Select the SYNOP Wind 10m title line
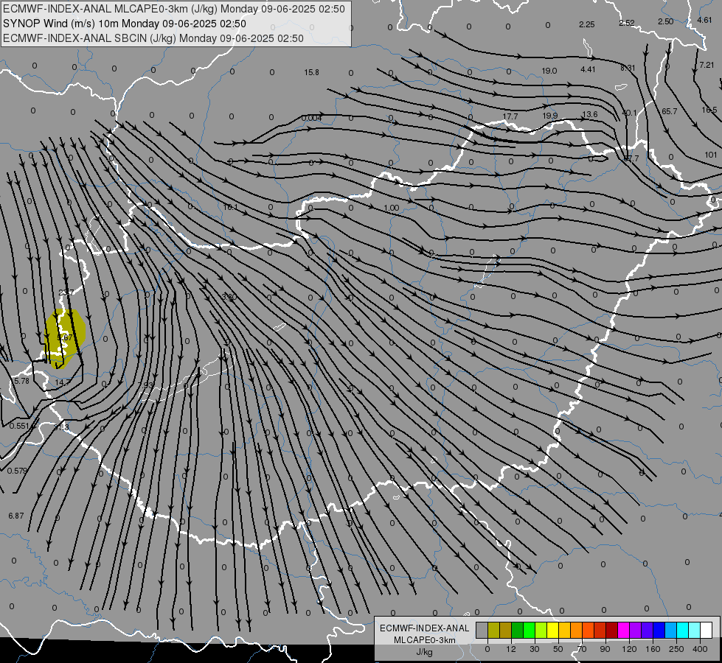This screenshot has height=663, width=722. [x=125, y=24]
